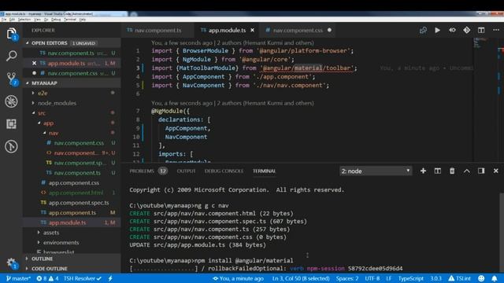Screen dimensions: 504x283
Task: Open the Selection menu
Action: (24, 20)
